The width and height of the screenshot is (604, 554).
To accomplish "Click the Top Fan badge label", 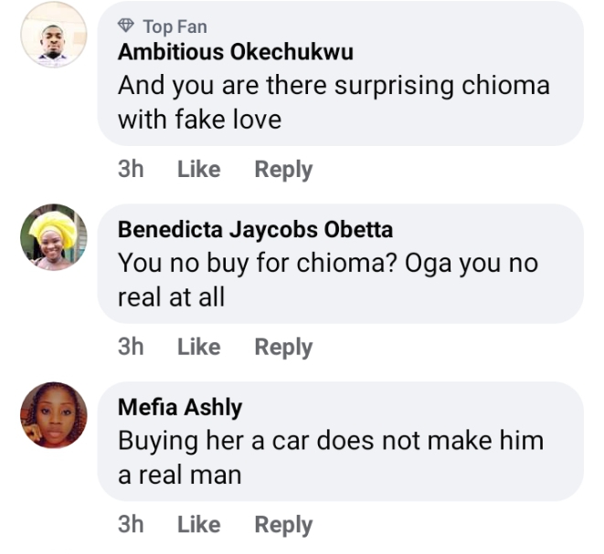I will pyautogui.click(x=175, y=26).
